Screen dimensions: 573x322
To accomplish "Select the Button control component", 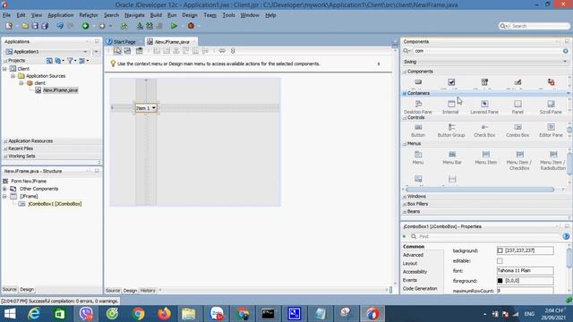I will (x=418, y=131).
